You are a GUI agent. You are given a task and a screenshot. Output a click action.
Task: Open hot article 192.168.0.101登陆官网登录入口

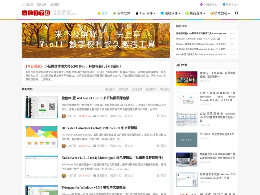tap(217, 134)
